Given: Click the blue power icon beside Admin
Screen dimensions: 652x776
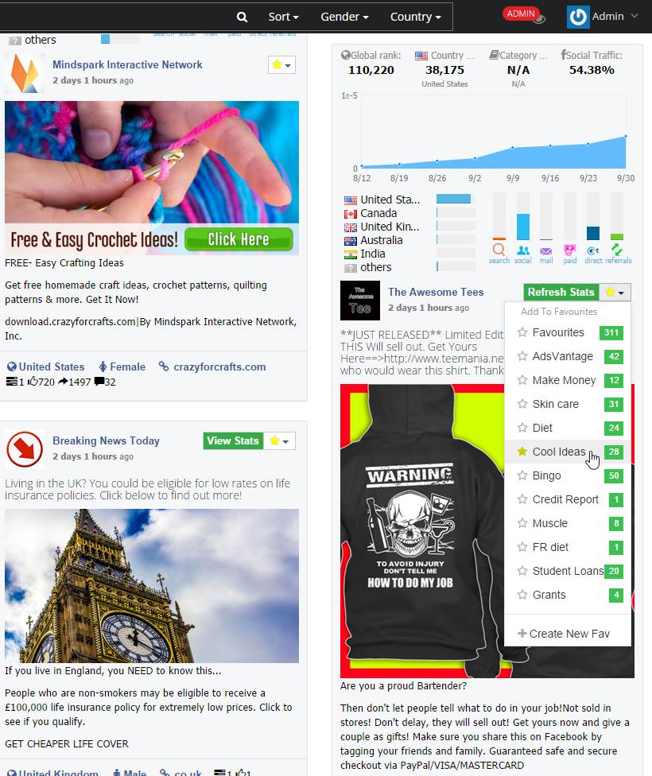Looking at the screenshot, I should coord(578,17).
